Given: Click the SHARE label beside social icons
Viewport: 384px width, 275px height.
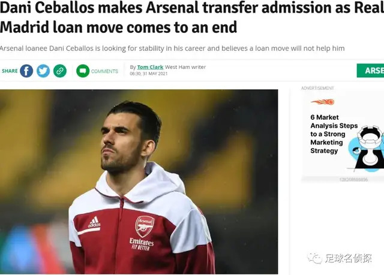Looking at the screenshot, I should tap(10, 71).
